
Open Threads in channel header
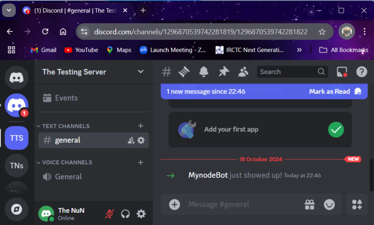pos(184,71)
